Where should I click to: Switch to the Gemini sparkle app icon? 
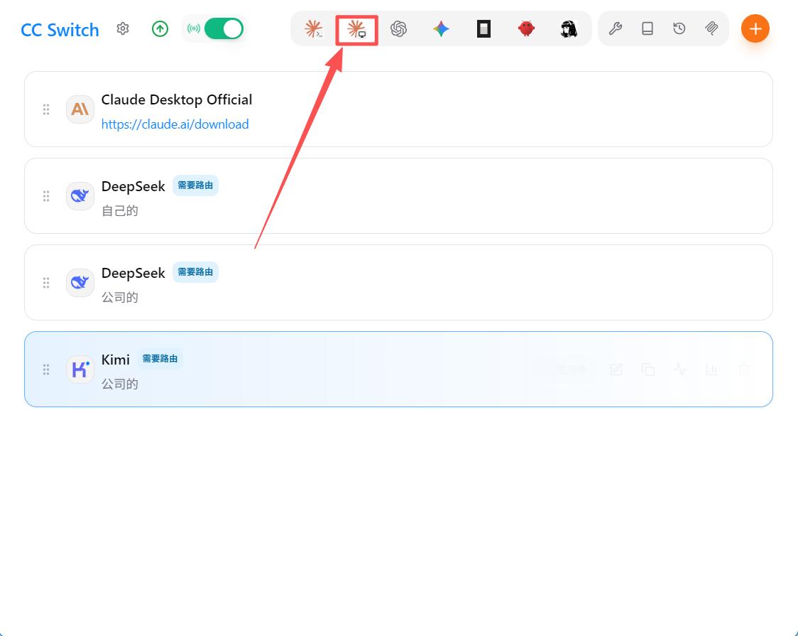click(x=441, y=29)
